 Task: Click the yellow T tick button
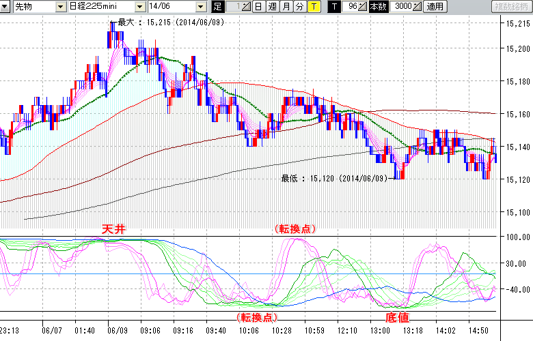(313, 7)
